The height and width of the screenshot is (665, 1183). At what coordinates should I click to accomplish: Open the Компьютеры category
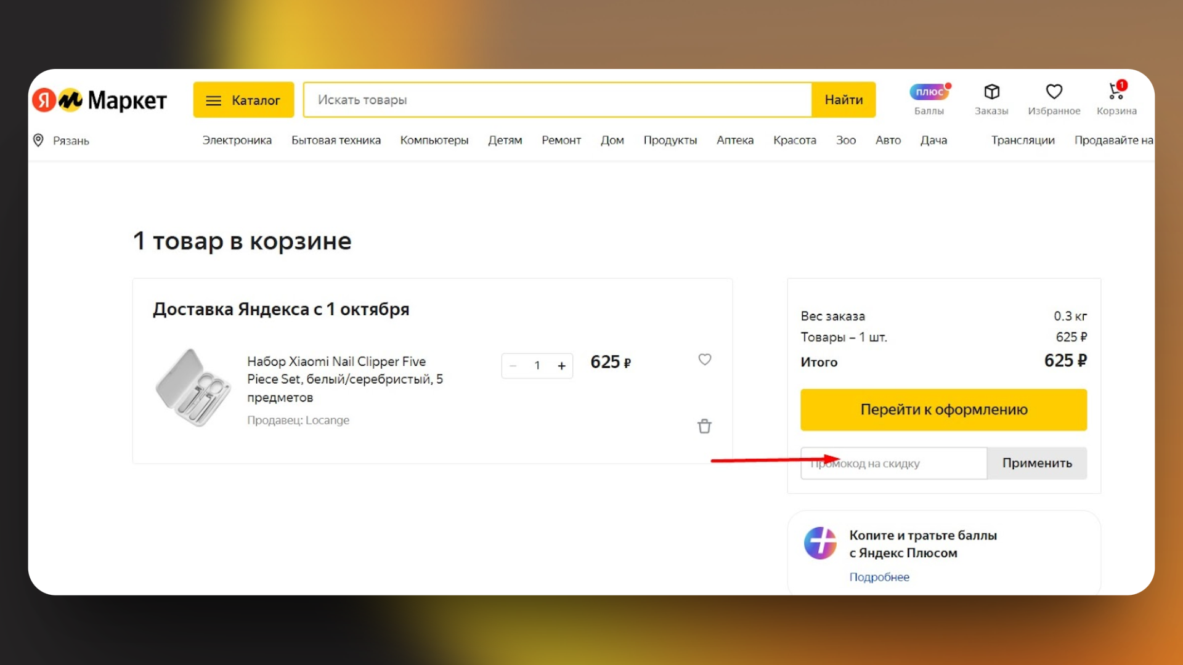[434, 140]
